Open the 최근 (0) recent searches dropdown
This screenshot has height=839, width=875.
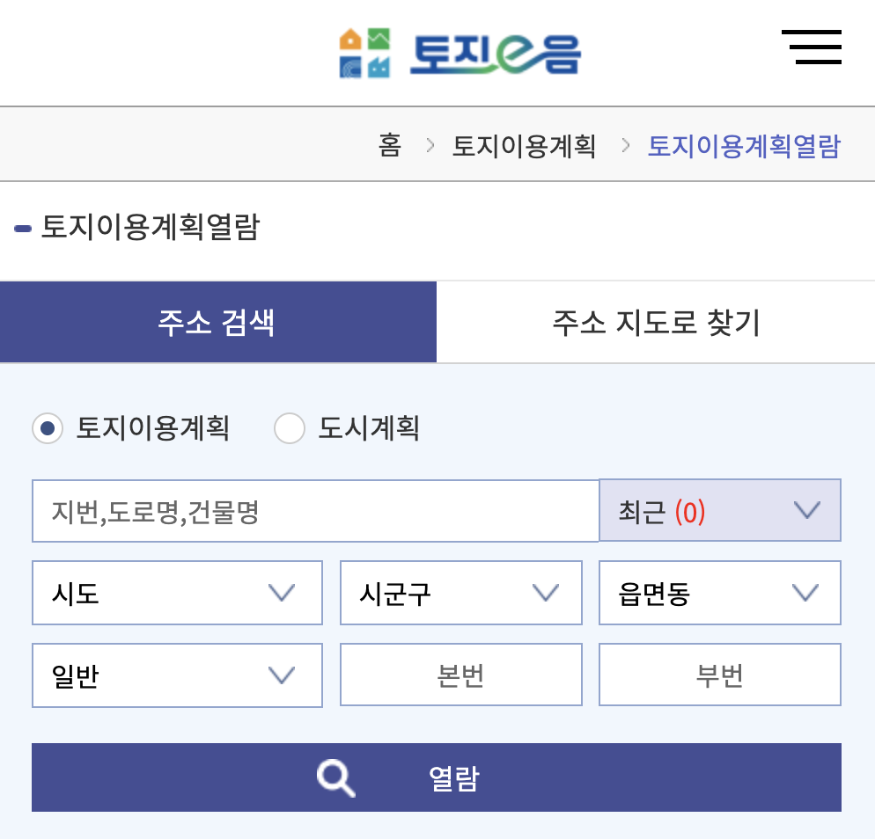click(x=719, y=510)
